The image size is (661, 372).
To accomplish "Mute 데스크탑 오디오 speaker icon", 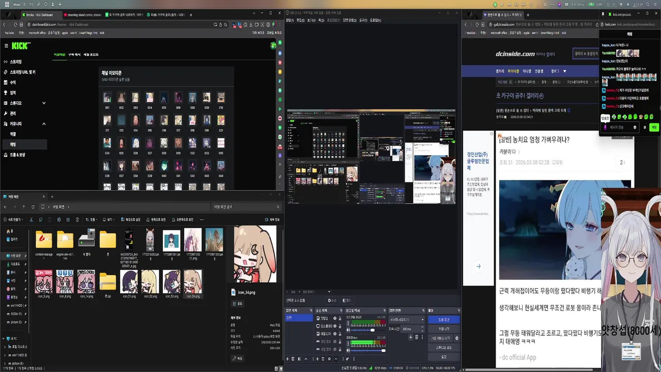I will [x=348, y=330].
